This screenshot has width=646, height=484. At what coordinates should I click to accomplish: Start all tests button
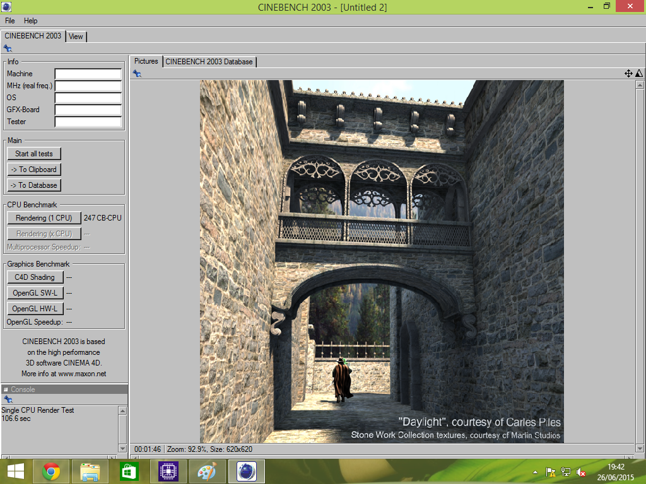point(34,154)
